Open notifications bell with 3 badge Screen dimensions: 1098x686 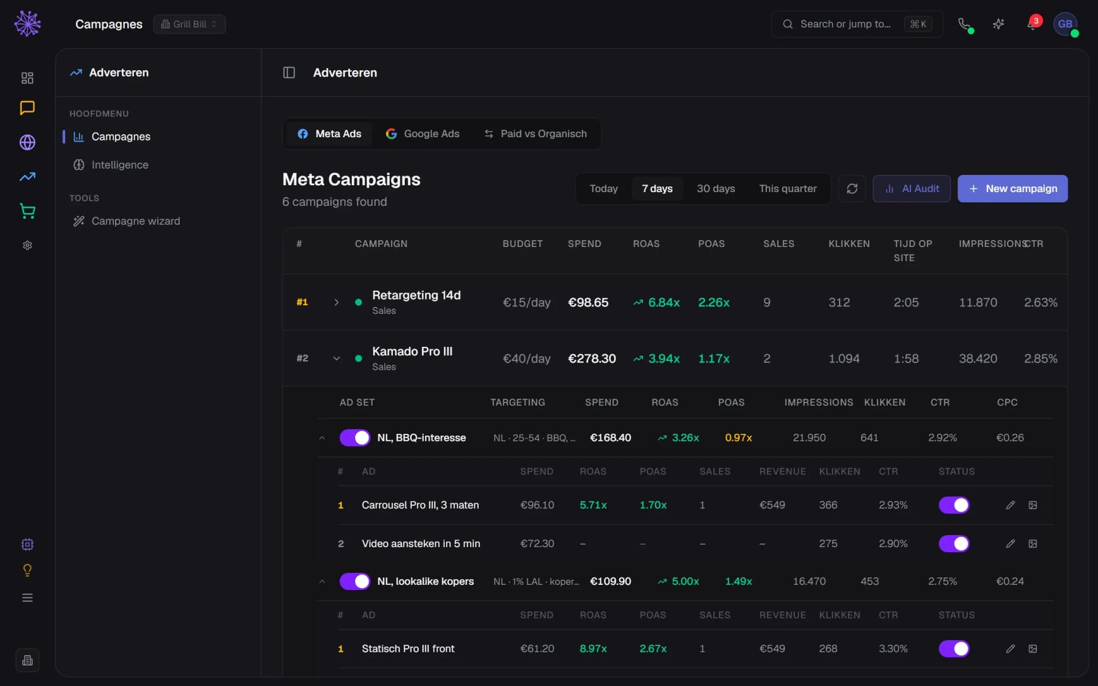coord(1033,24)
